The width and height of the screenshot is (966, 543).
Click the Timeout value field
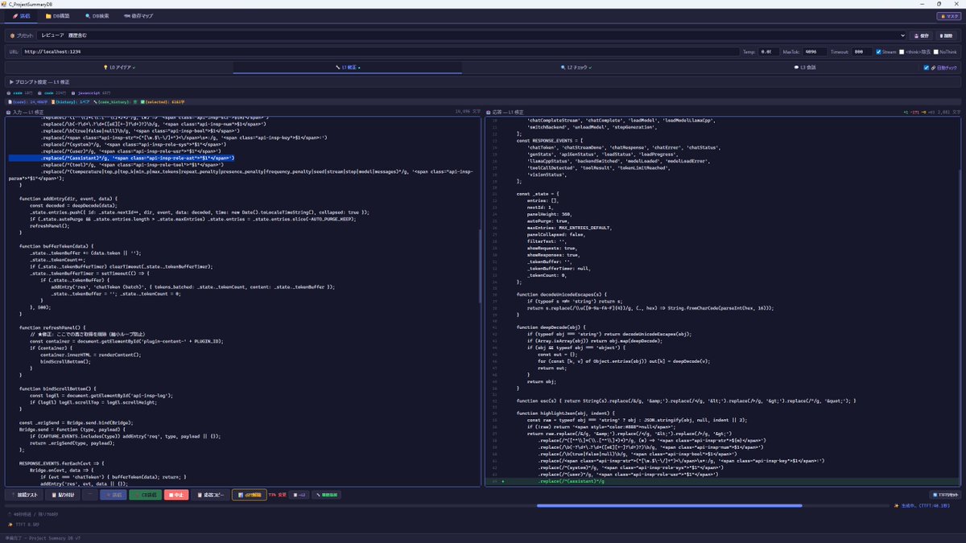tap(862, 51)
